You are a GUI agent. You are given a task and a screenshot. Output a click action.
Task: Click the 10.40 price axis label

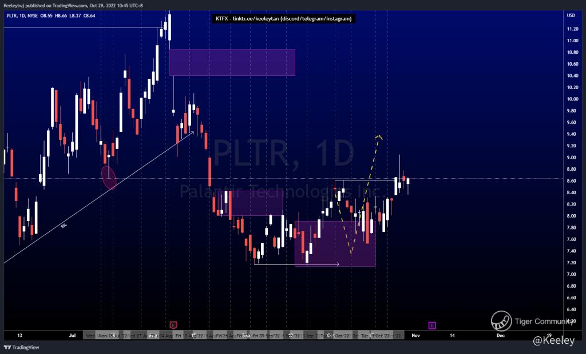572,76
